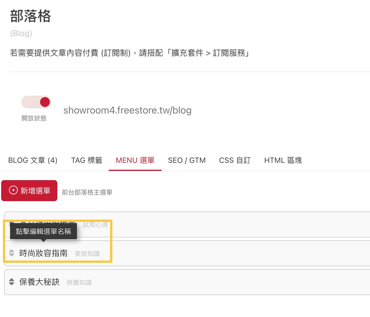The image size is (370, 317).
Task: Click the 保養知識 tag label
Action: point(79,283)
